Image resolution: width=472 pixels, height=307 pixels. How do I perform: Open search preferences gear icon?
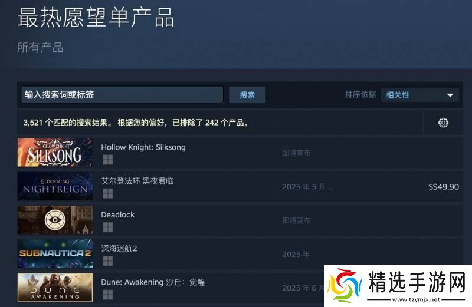[x=443, y=123]
